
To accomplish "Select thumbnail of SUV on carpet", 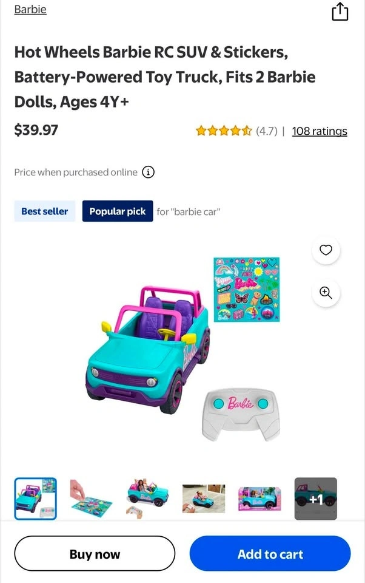I will (x=204, y=499).
